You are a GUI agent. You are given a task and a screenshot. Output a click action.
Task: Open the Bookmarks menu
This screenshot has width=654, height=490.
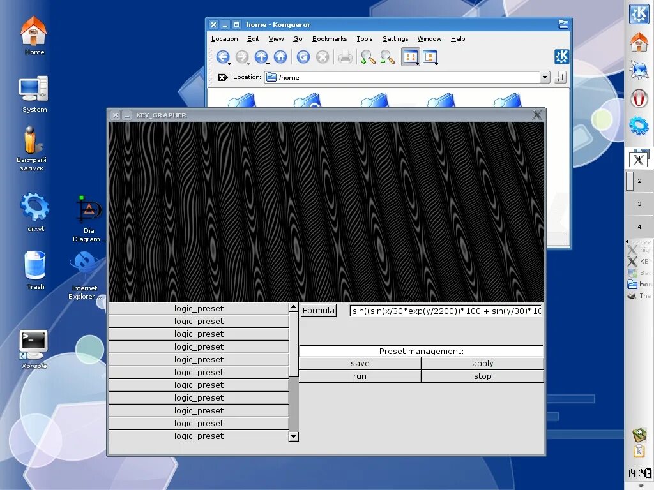[x=329, y=39]
